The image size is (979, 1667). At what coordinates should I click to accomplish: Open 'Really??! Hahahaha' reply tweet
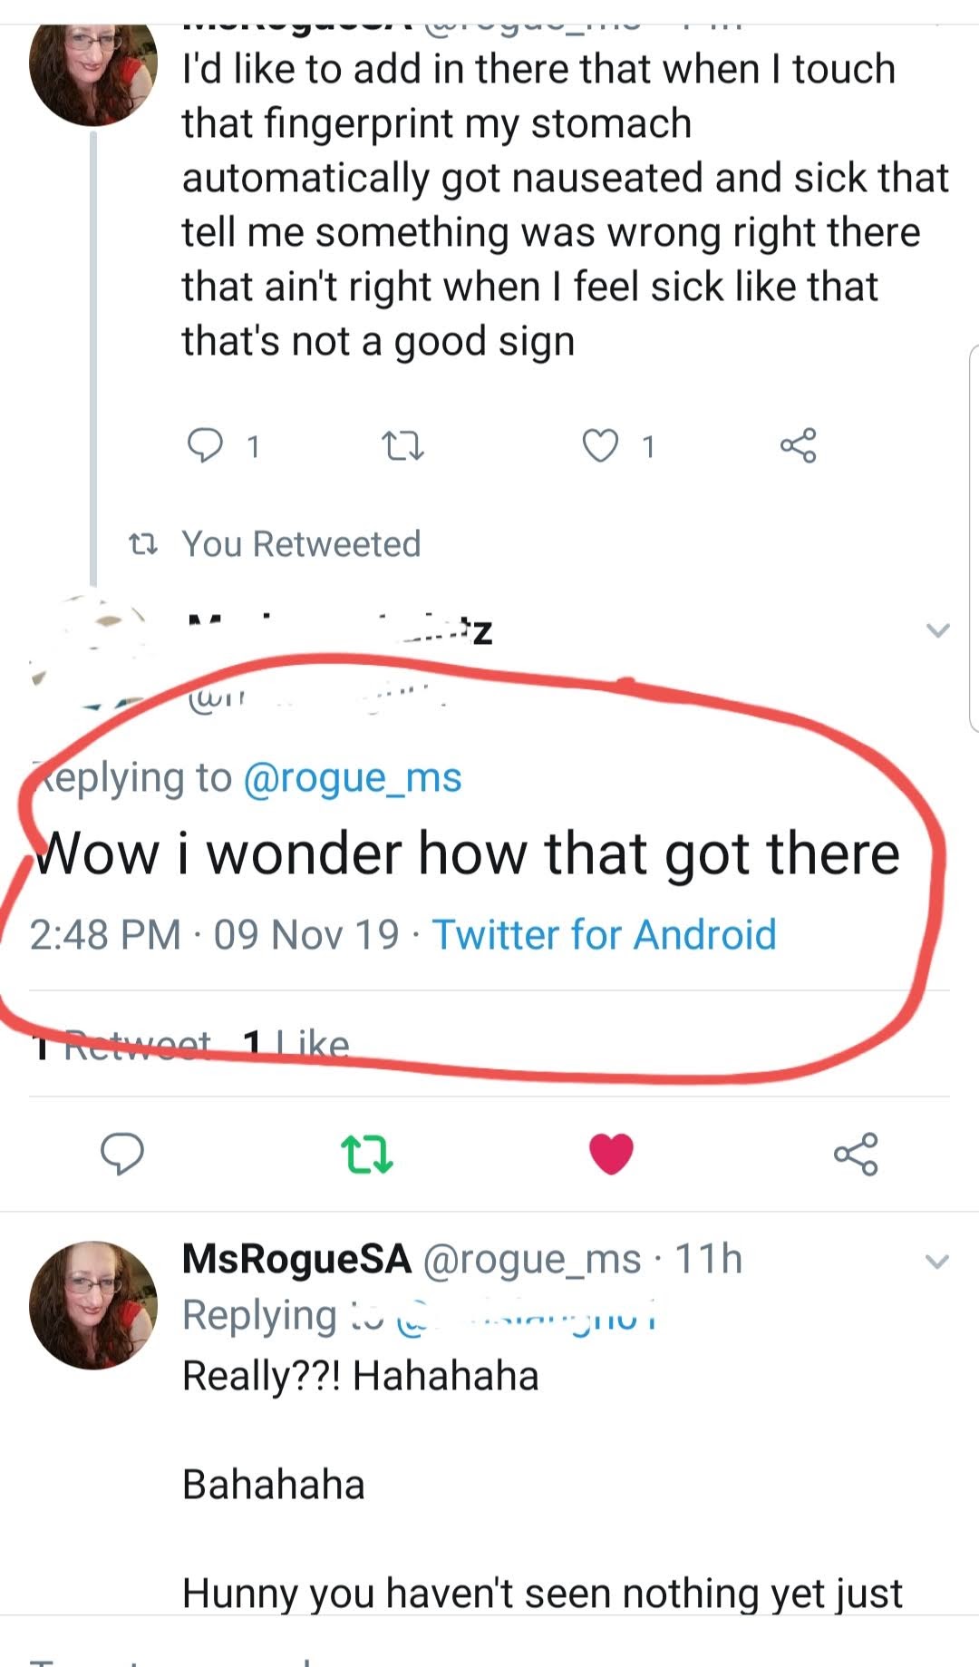[360, 1376]
